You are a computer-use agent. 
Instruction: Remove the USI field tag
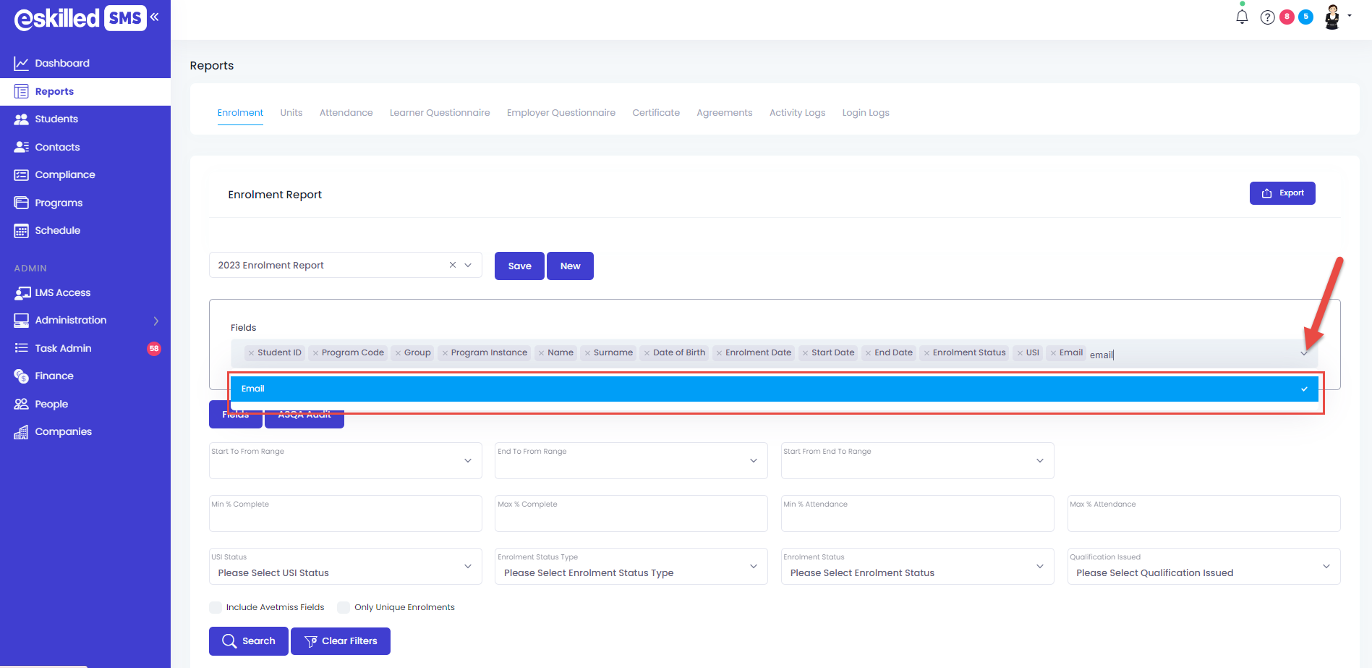pos(1020,353)
